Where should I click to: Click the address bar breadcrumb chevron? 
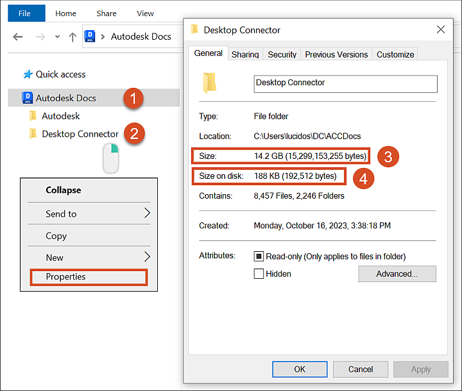coord(103,37)
